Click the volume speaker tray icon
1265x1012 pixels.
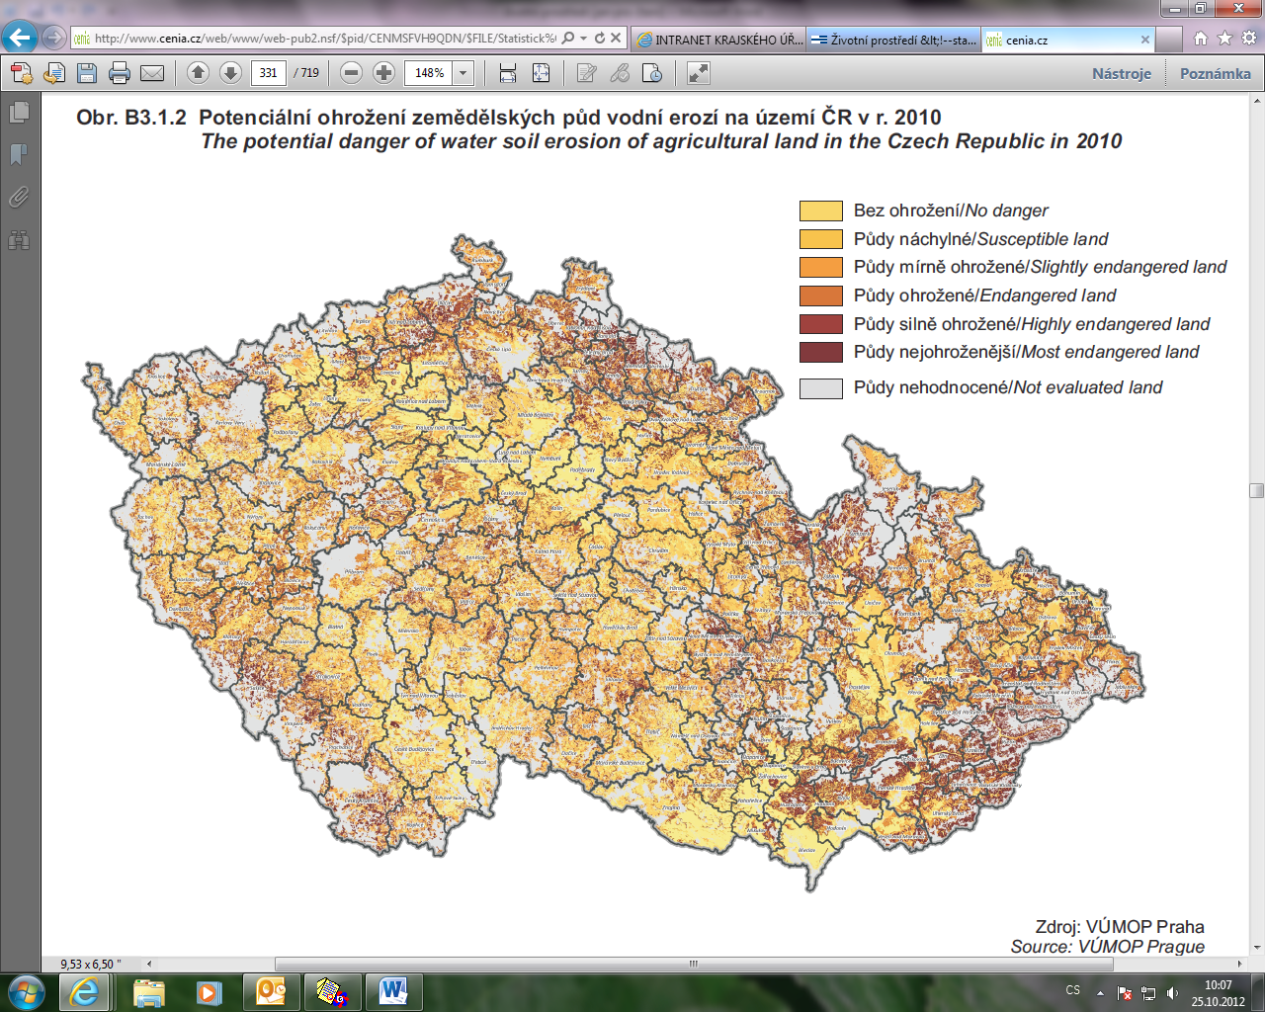[x=1172, y=993]
